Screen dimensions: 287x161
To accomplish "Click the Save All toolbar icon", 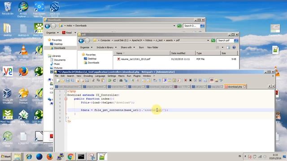I will (x=73, y=80).
